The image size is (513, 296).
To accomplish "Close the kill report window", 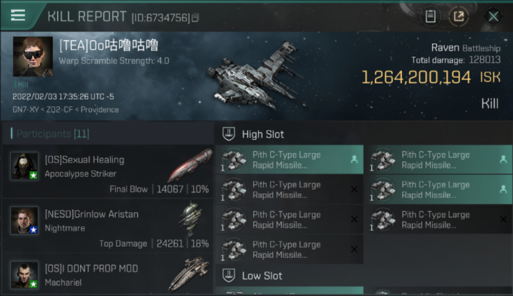I will click(x=493, y=17).
